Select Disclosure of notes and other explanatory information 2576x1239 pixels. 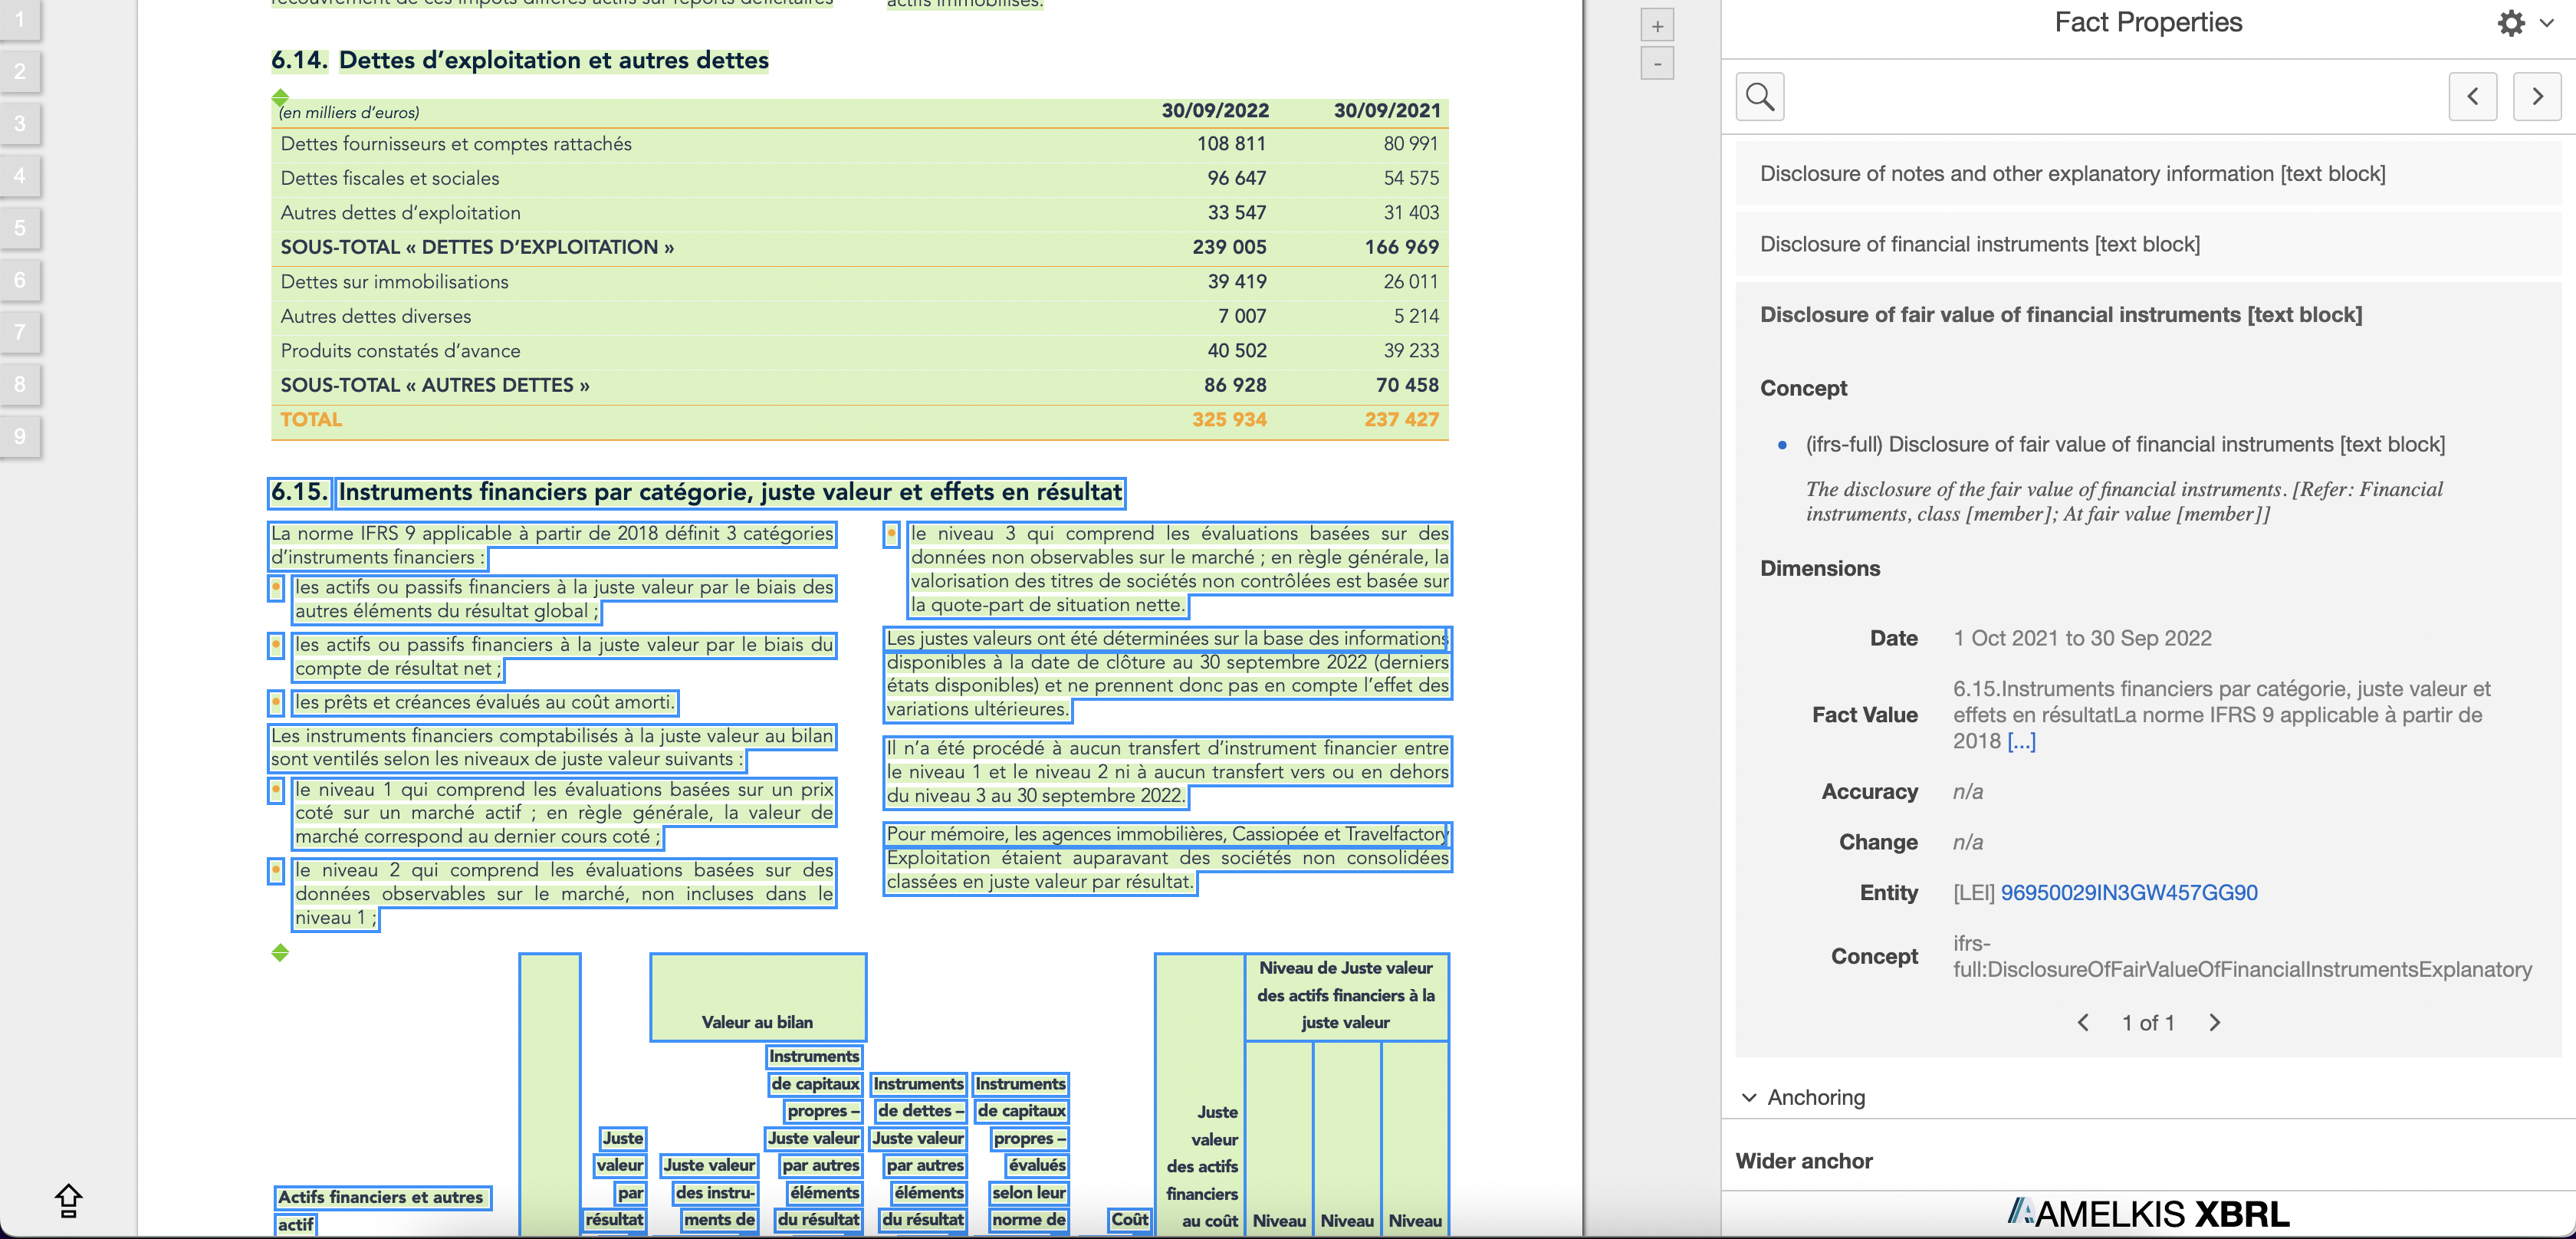[2072, 174]
